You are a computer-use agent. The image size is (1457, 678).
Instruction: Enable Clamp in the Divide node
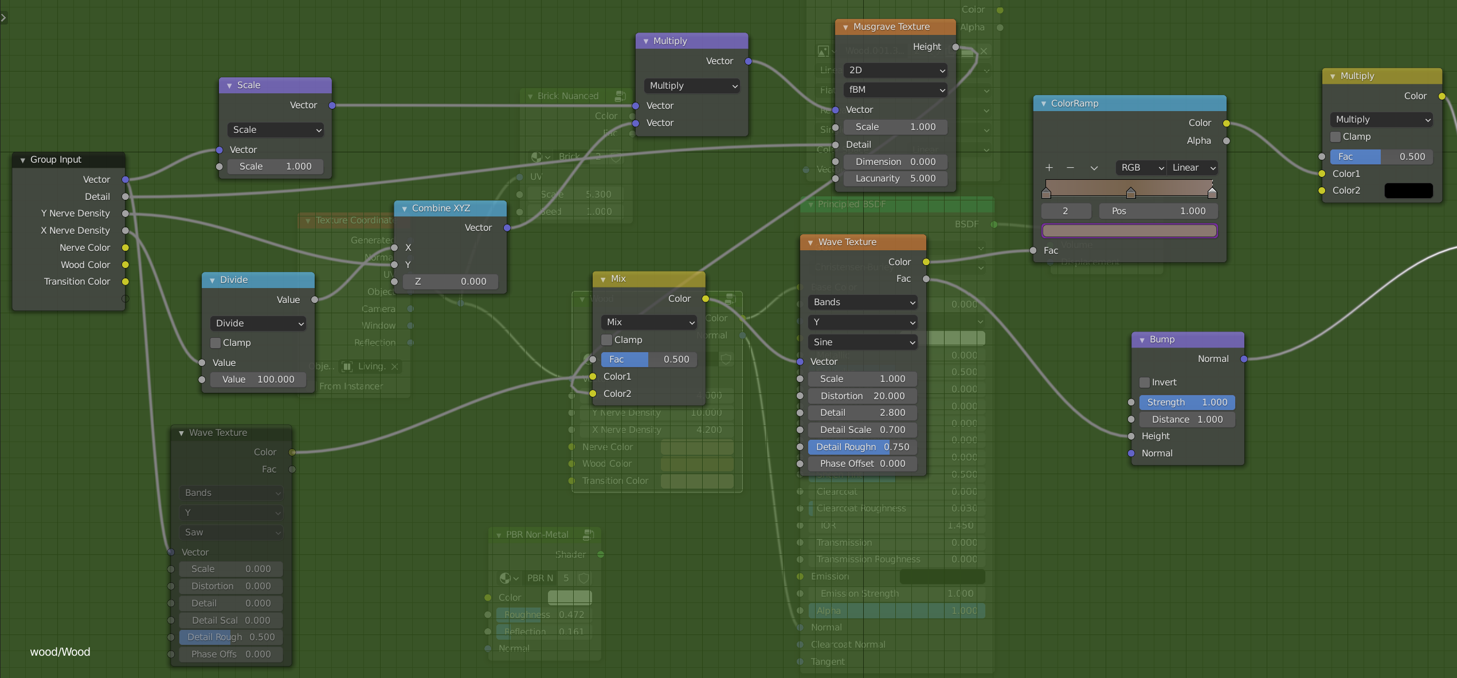pos(216,343)
